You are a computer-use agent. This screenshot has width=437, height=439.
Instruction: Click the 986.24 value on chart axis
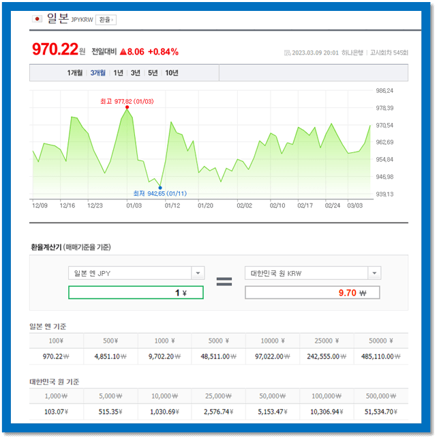coord(385,91)
